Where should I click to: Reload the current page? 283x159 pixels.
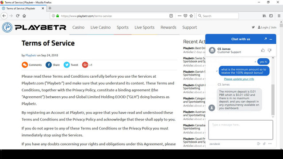(18, 16)
